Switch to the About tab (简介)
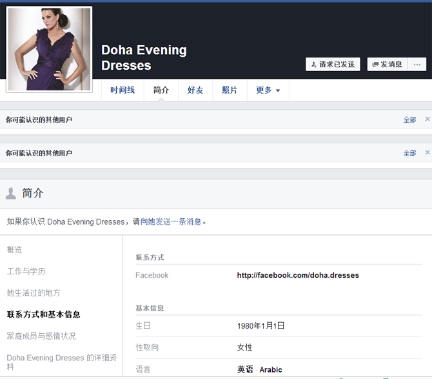Viewport: 432px width, 379px height. click(161, 90)
